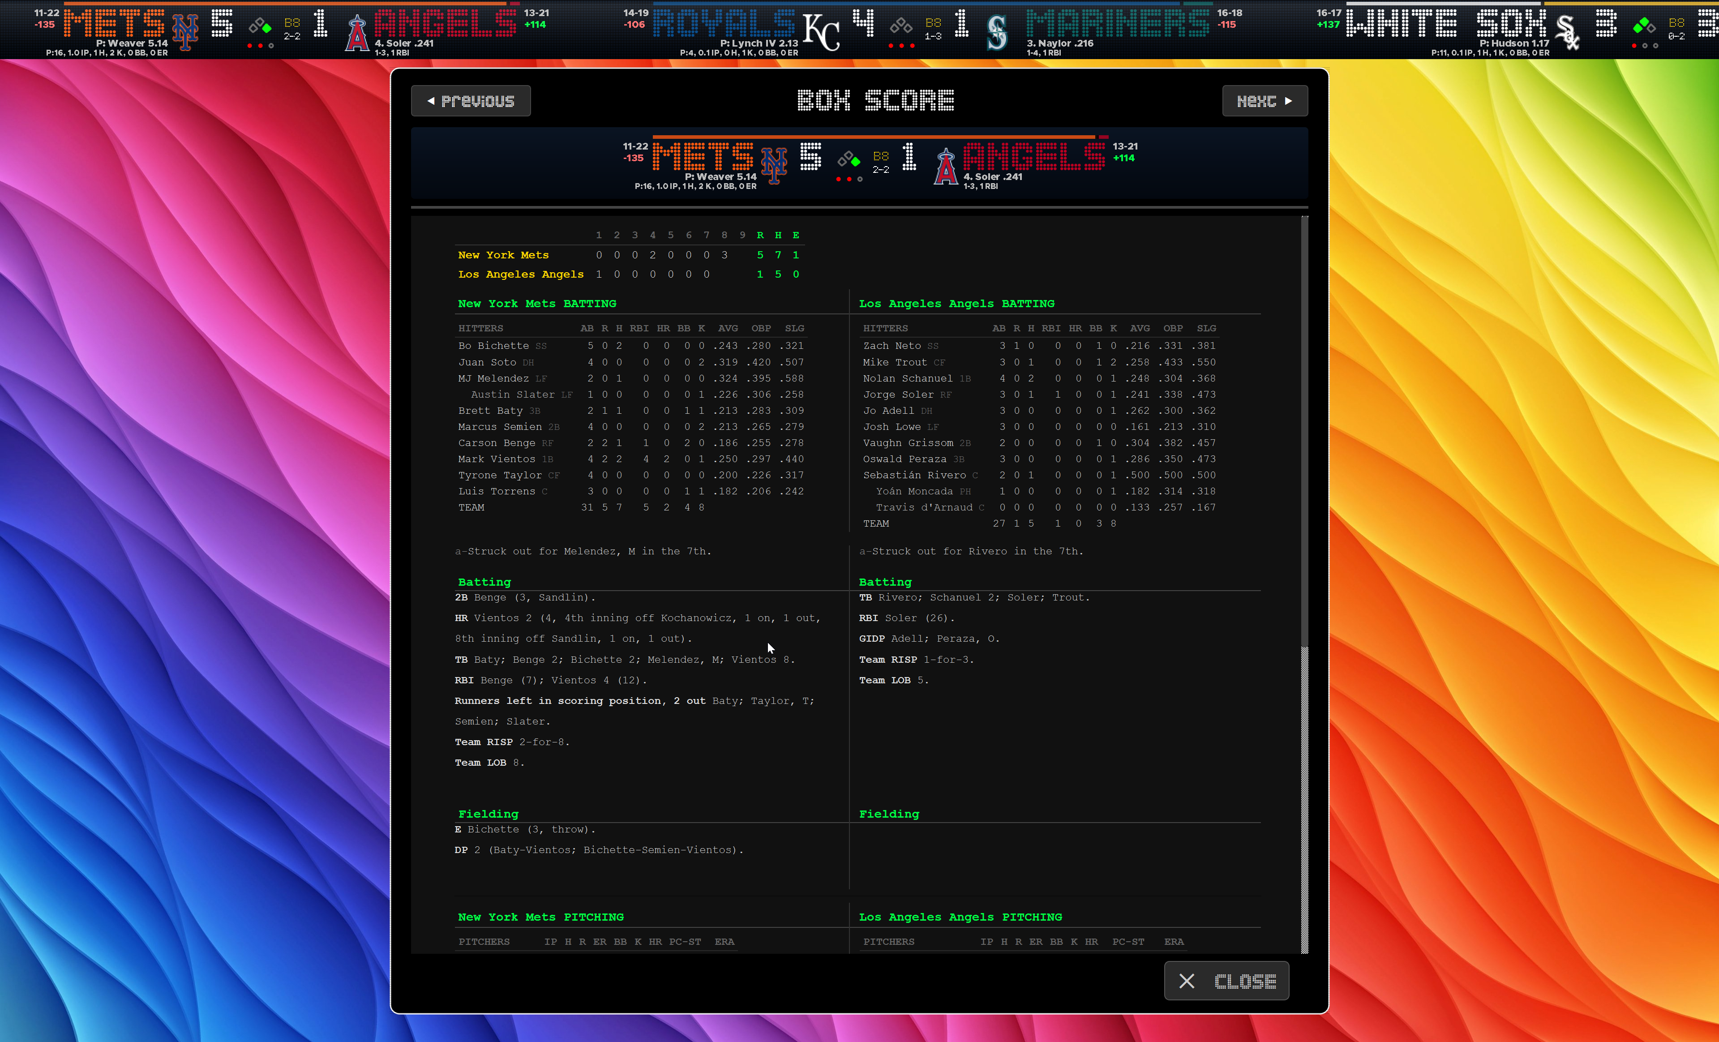The width and height of the screenshot is (1719, 1042).
Task: Click the Next box score button
Action: tap(1265, 101)
